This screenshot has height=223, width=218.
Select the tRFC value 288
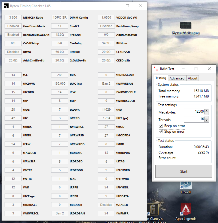(x=60, y=75)
